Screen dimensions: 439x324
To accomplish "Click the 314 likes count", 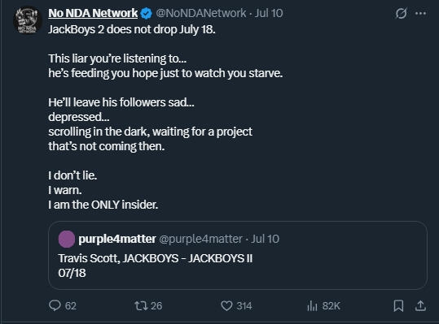I will pos(244,306).
